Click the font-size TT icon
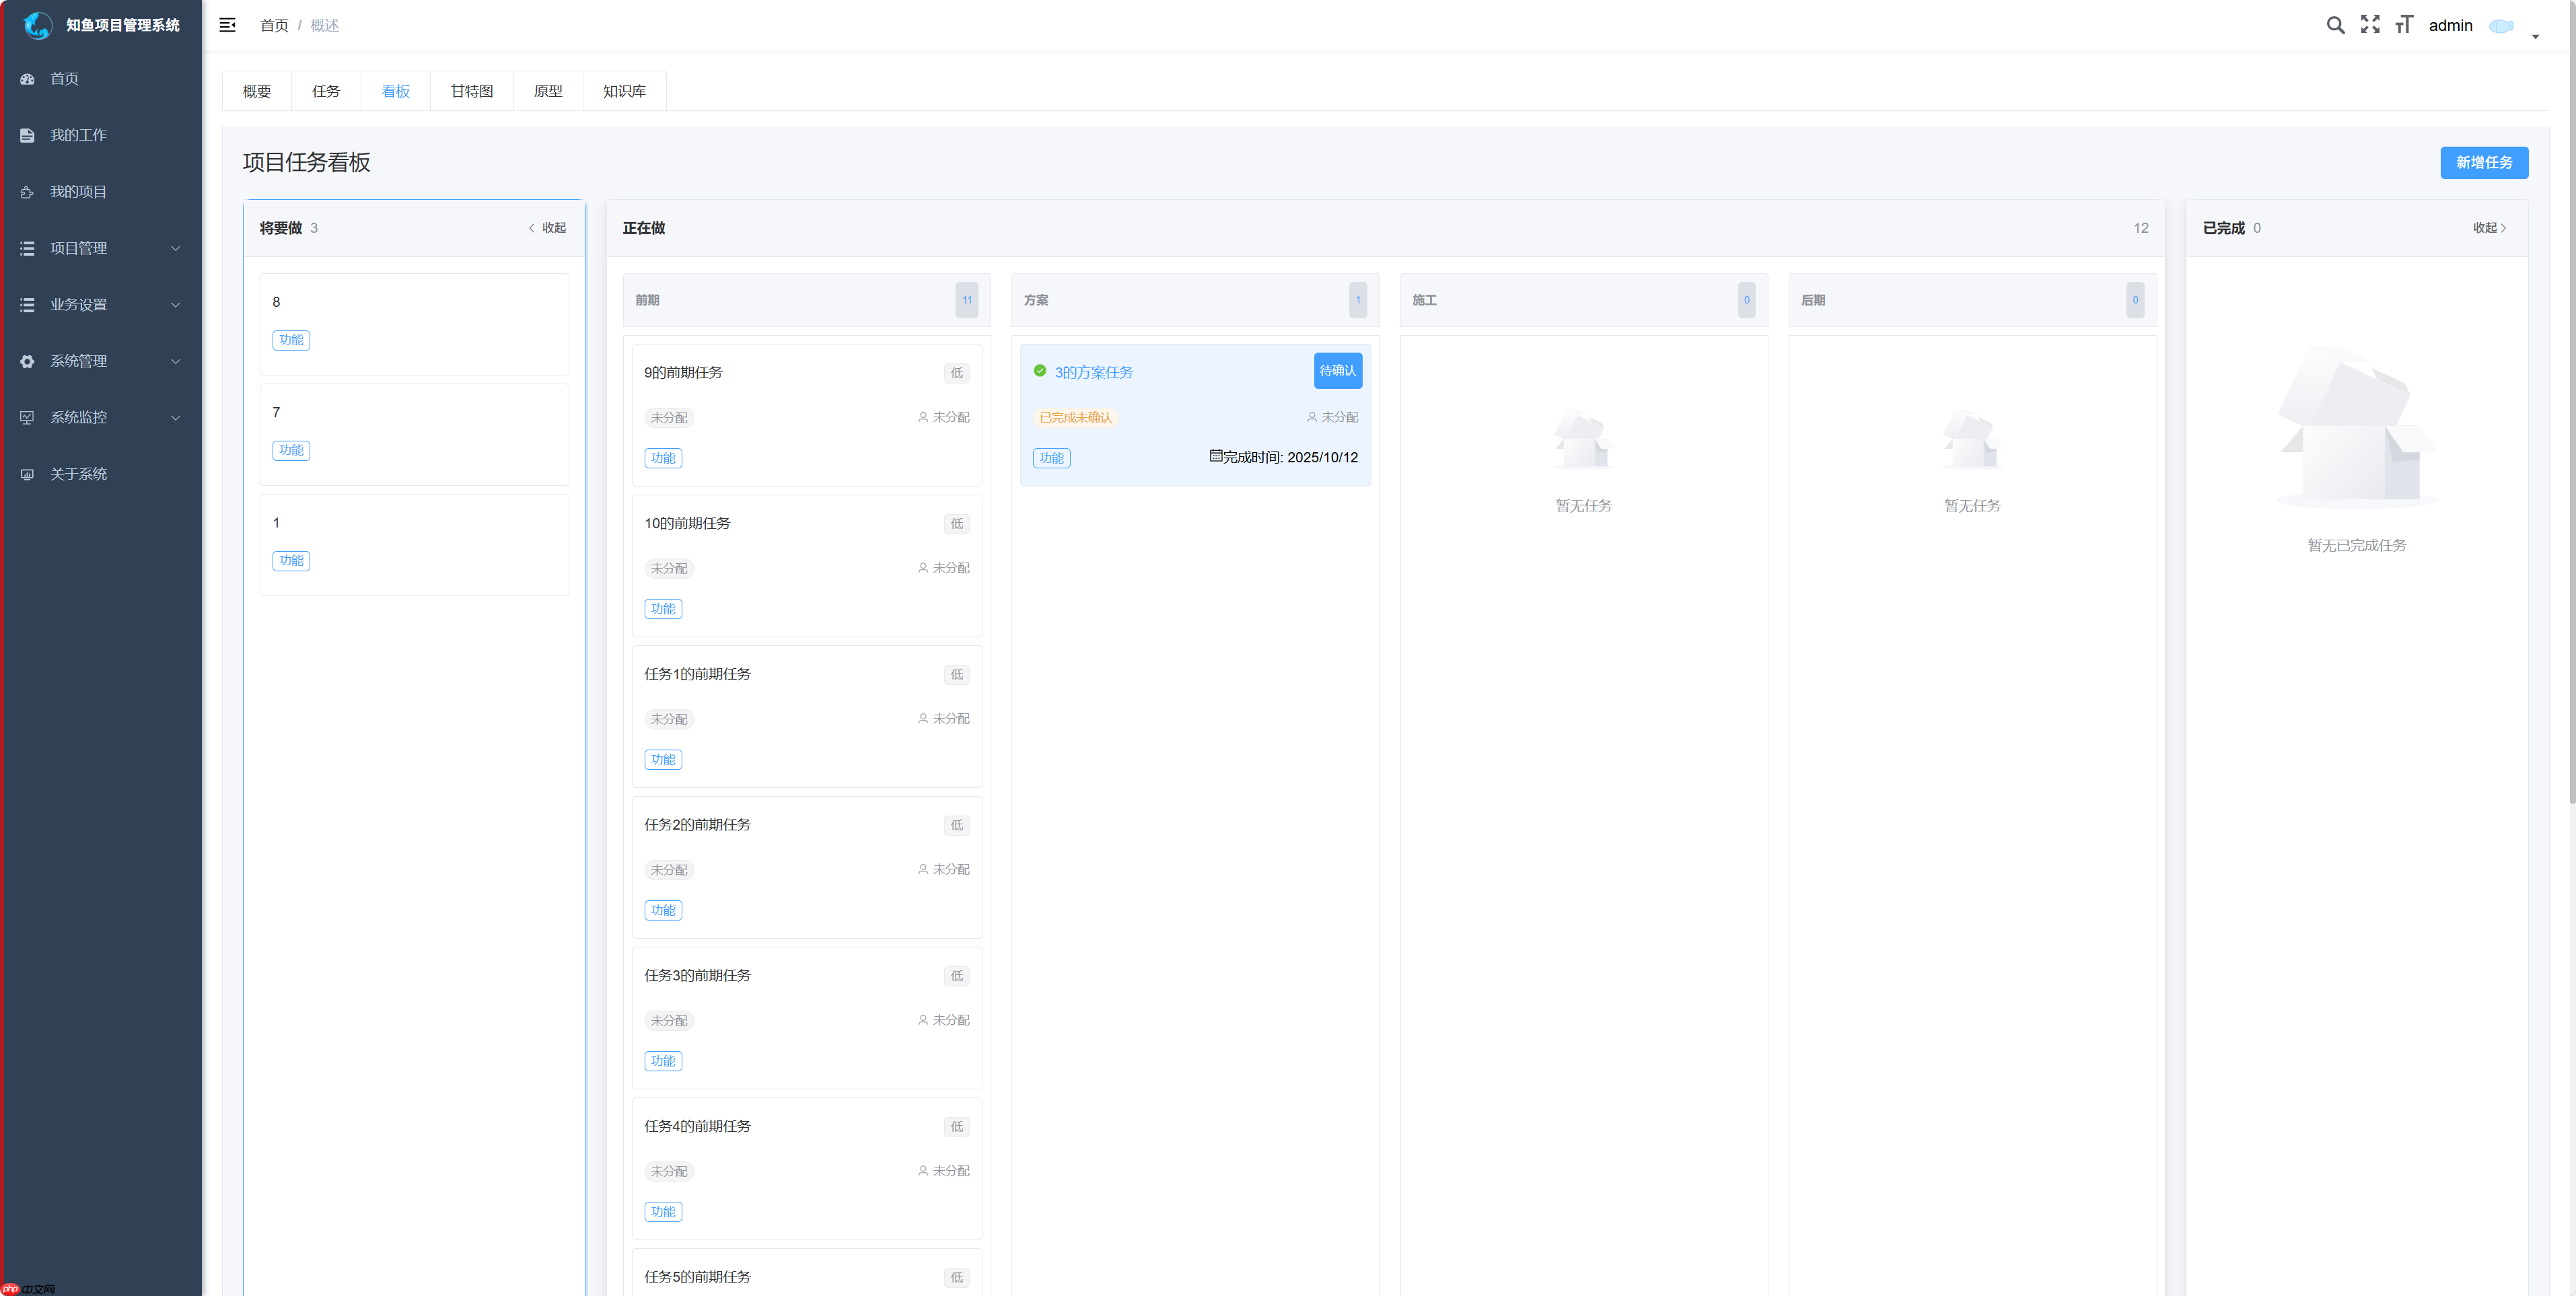The height and width of the screenshot is (1296, 2576). 2404,25
